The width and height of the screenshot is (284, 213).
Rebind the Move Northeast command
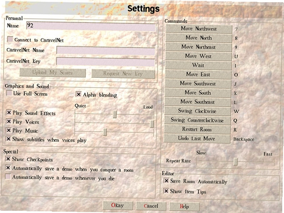click(199, 47)
